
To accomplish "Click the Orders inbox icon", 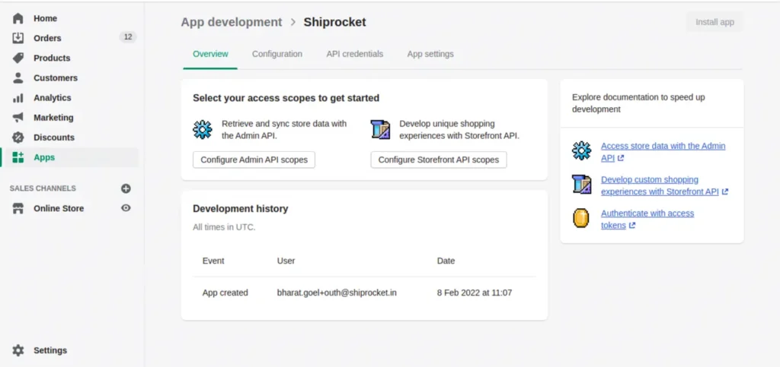I will tap(18, 38).
